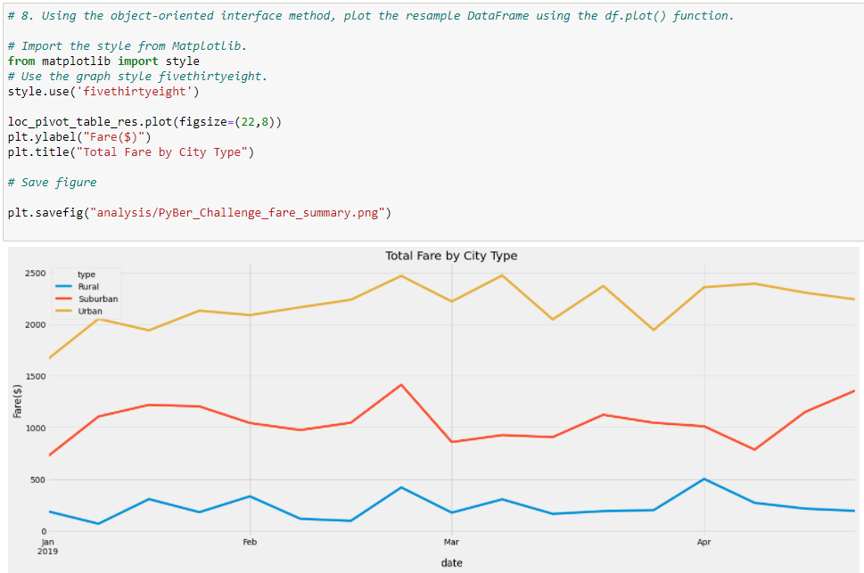Click the 'Jan 2019' x-axis tick label
Screen dimensions: 864x573
click(x=47, y=546)
